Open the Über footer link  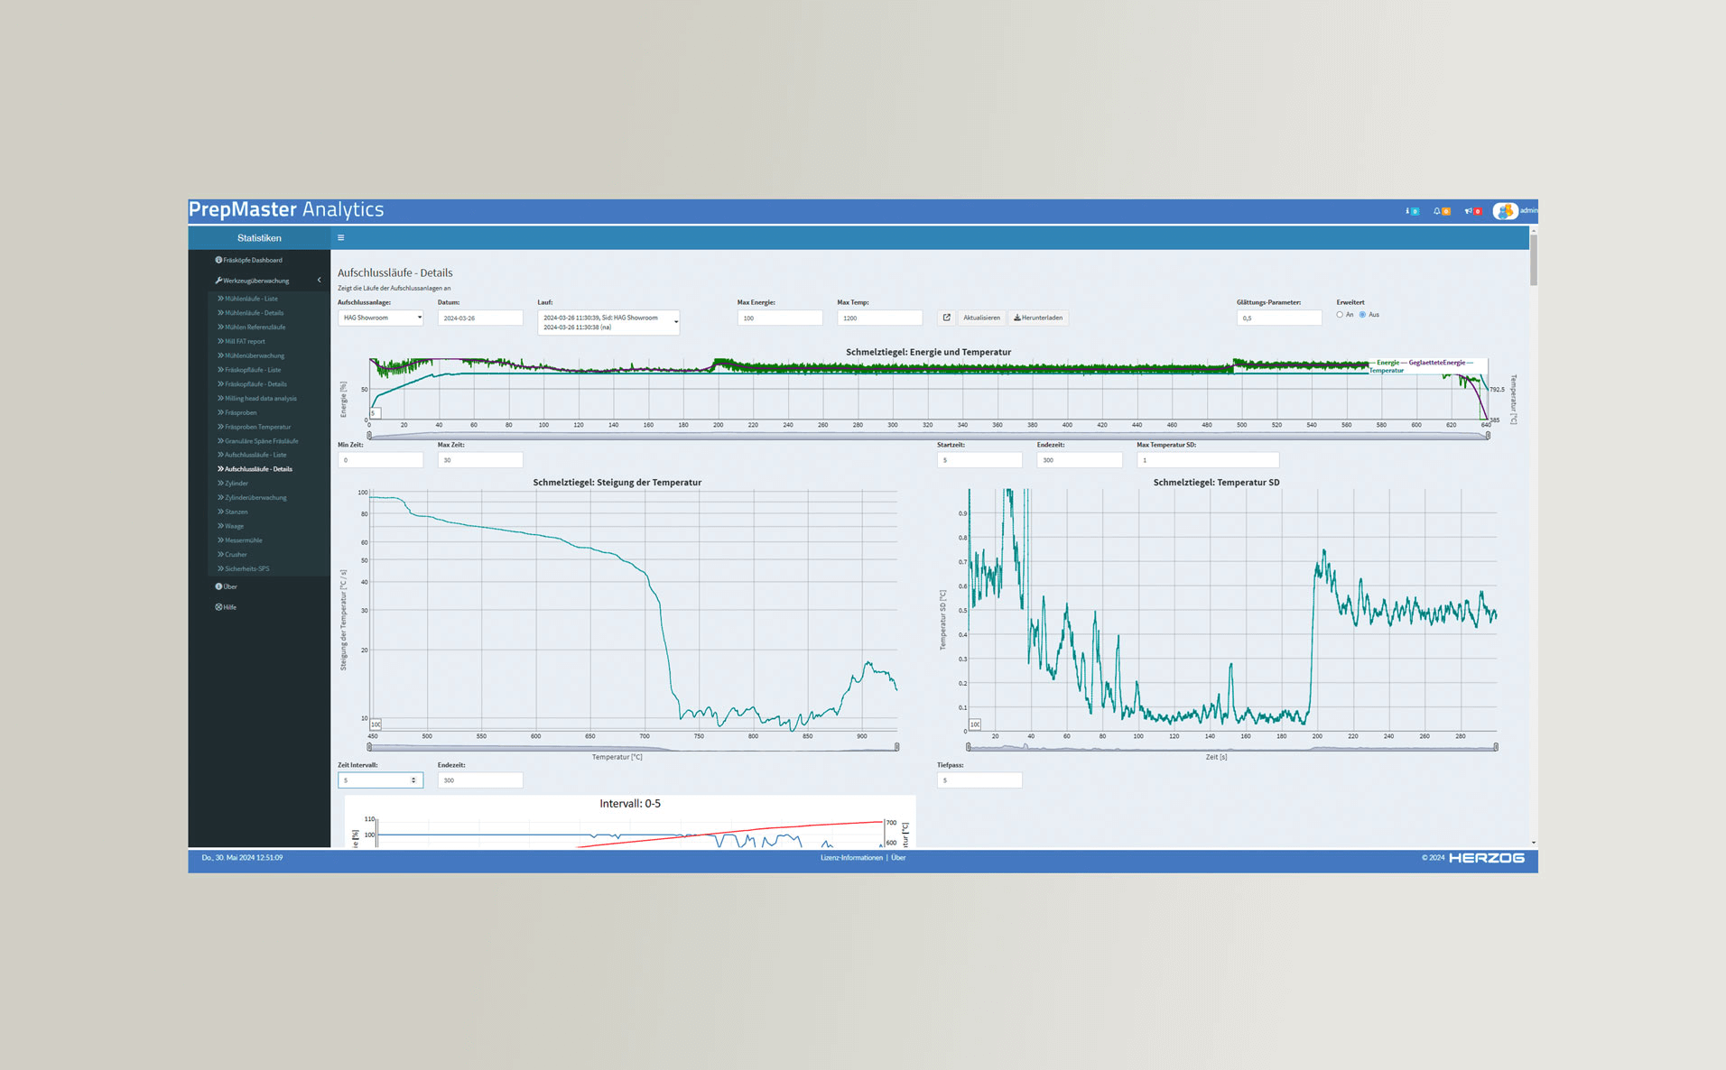click(x=898, y=858)
